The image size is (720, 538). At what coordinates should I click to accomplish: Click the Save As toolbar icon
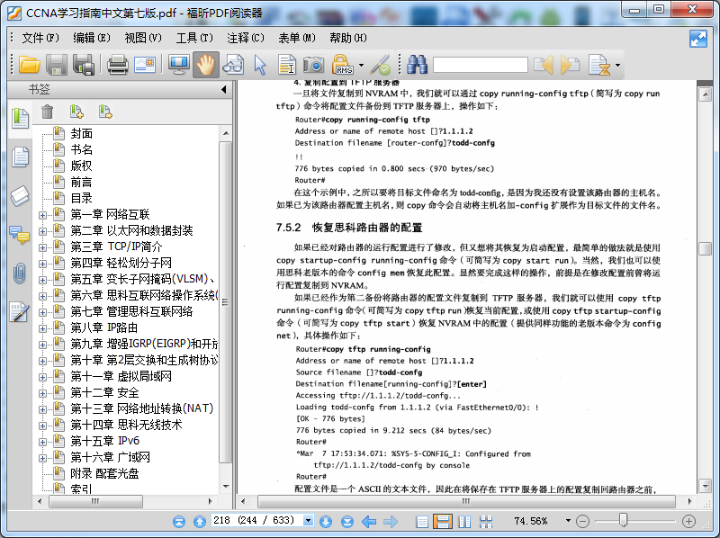point(84,65)
